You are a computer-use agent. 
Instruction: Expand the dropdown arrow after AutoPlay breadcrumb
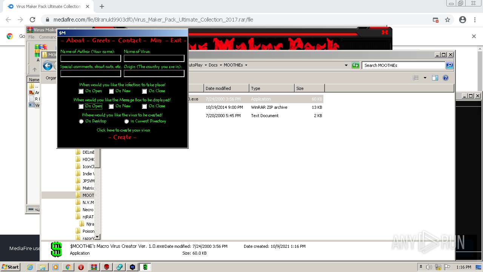[x=206, y=65]
